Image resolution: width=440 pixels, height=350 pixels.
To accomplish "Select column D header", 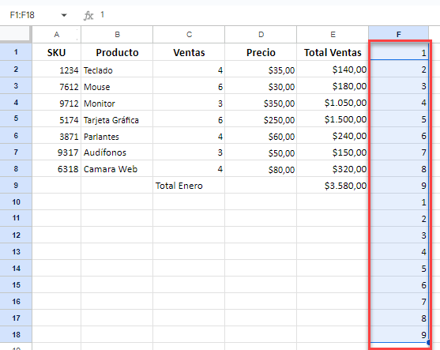I will (x=261, y=35).
